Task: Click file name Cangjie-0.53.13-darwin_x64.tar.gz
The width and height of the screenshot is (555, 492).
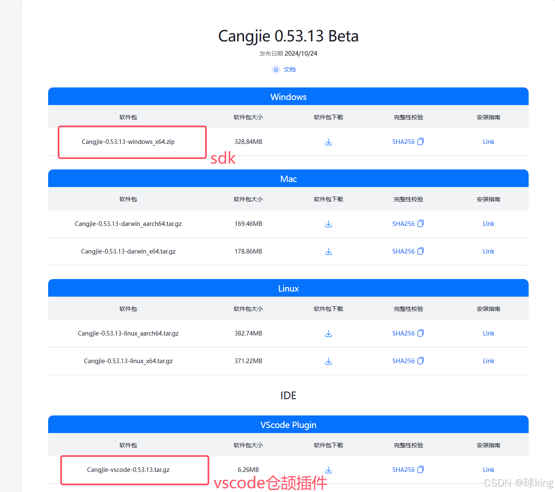Action: pyautogui.click(x=128, y=251)
